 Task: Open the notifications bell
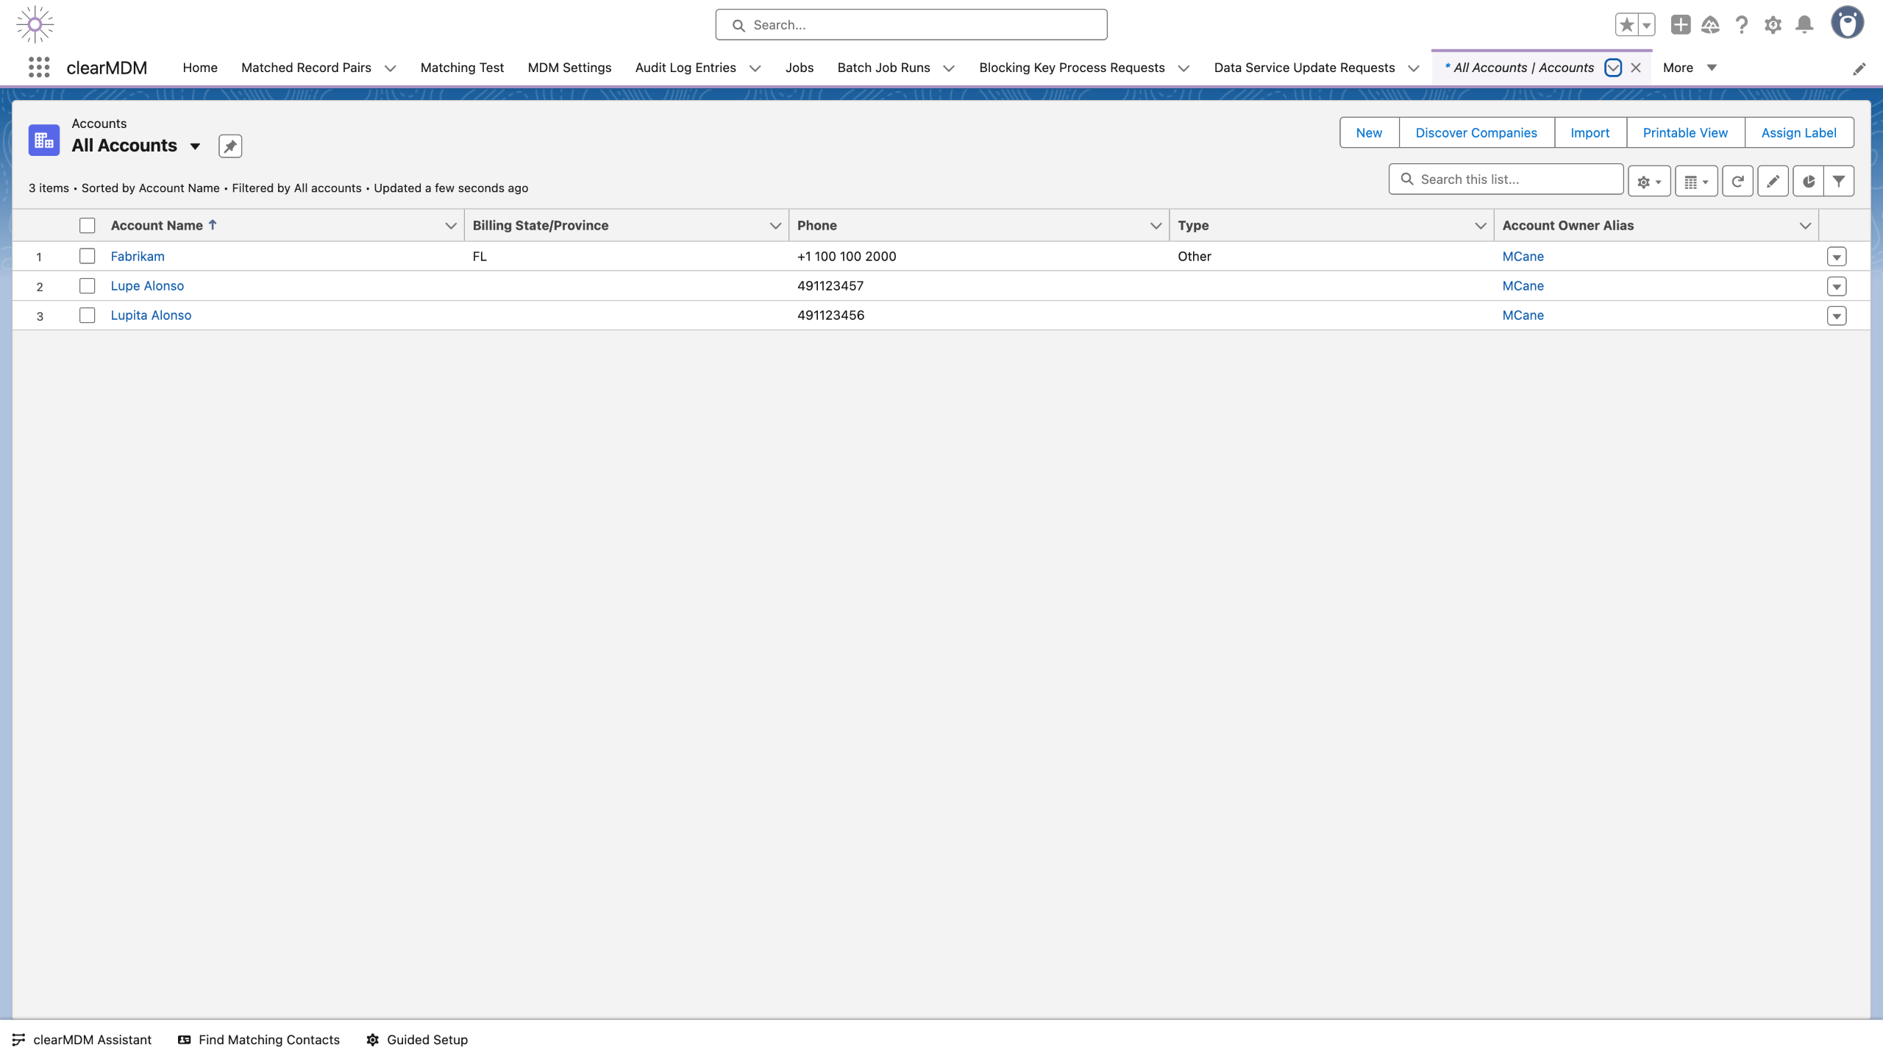tap(1804, 25)
